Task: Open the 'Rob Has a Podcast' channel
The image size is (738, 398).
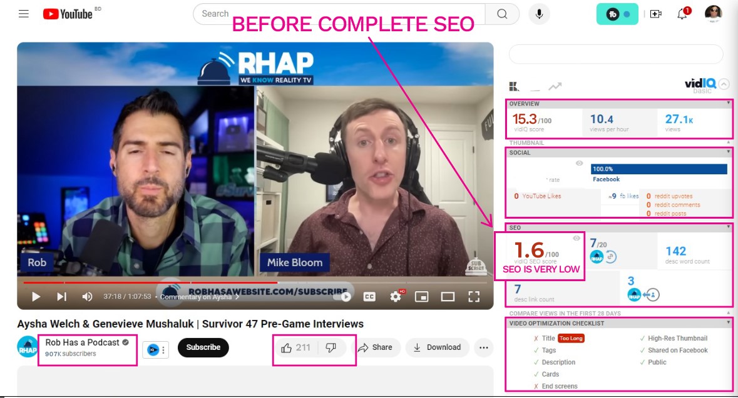Action: click(83, 342)
